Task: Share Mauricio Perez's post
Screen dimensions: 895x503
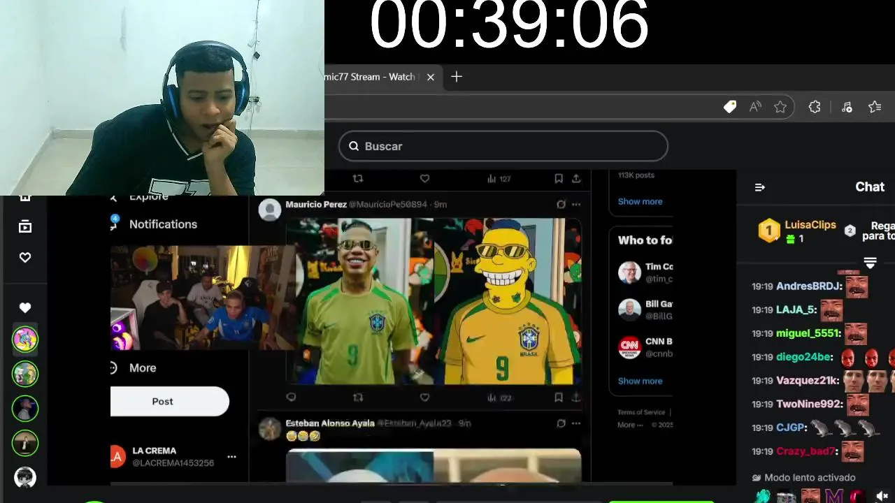Action: point(576,398)
